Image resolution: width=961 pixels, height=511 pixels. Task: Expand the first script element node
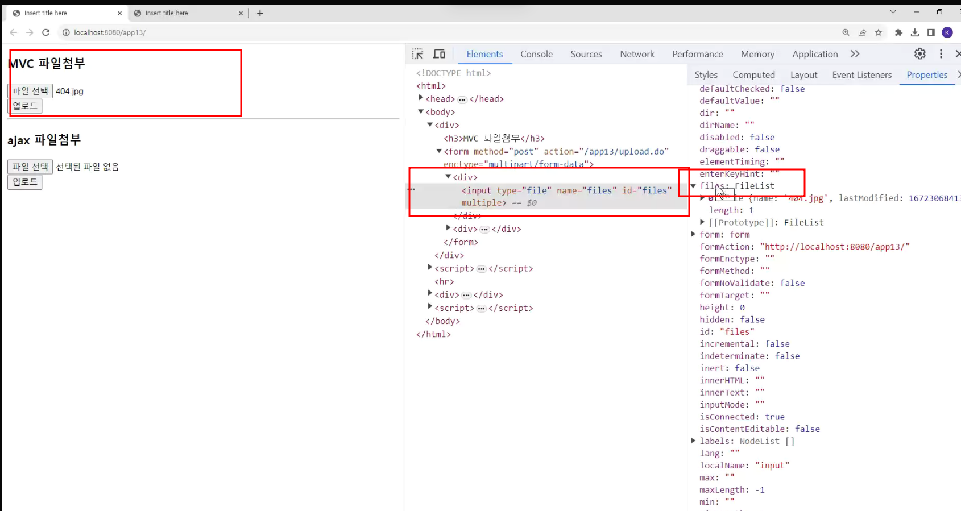pyautogui.click(x=430, y=268)
